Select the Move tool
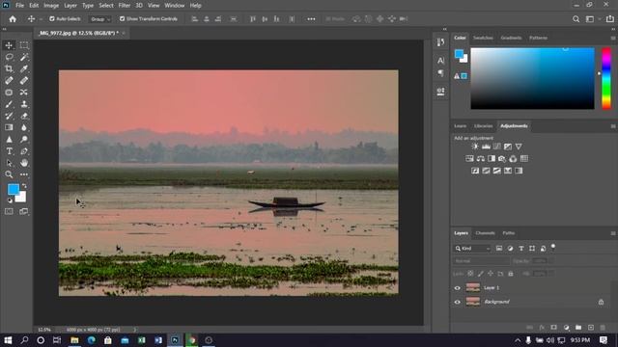 pos(9,45)
